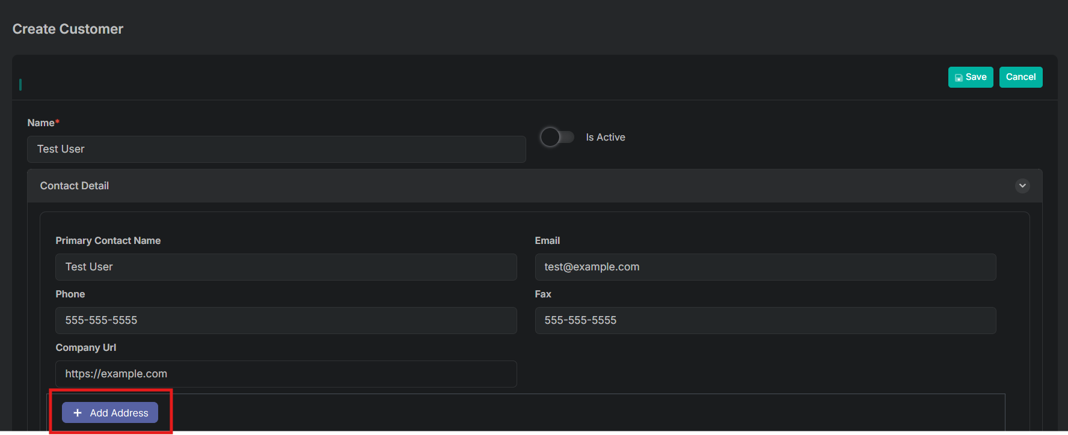1068x435 pixels.
Task: Click the Is Active label
Action: point(606,137)
